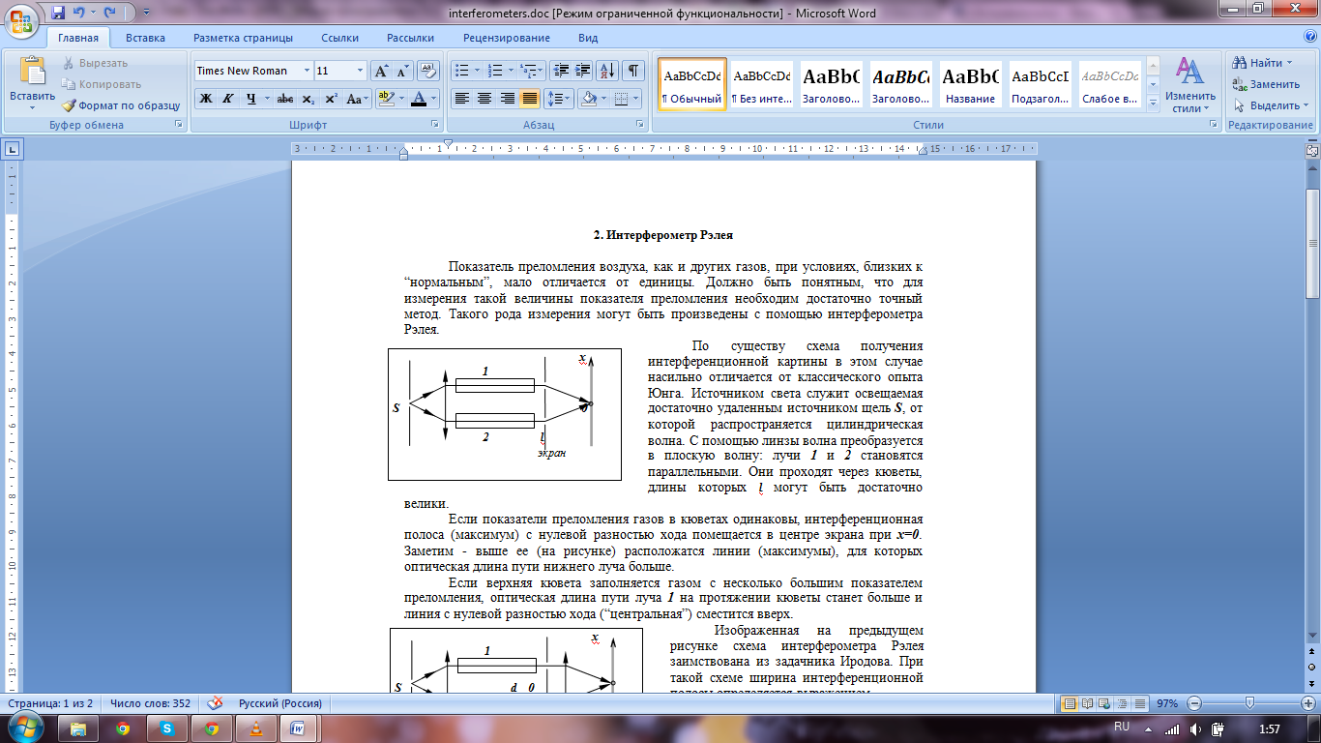Toggle justify alignment
The width and height of the screenshot is (1321, 743).
coord(530,99)
